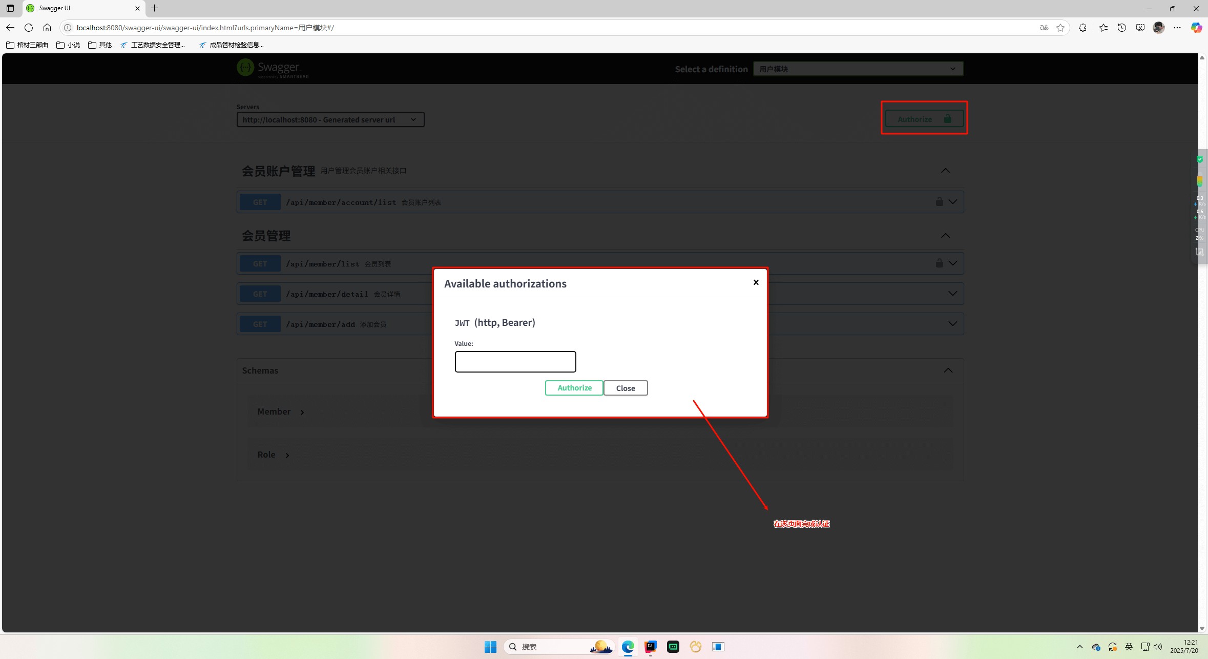Screen dimensions: 1208x659
Task: Close the Available authorizations dialog with X
Action: click(x=756, y=282)
